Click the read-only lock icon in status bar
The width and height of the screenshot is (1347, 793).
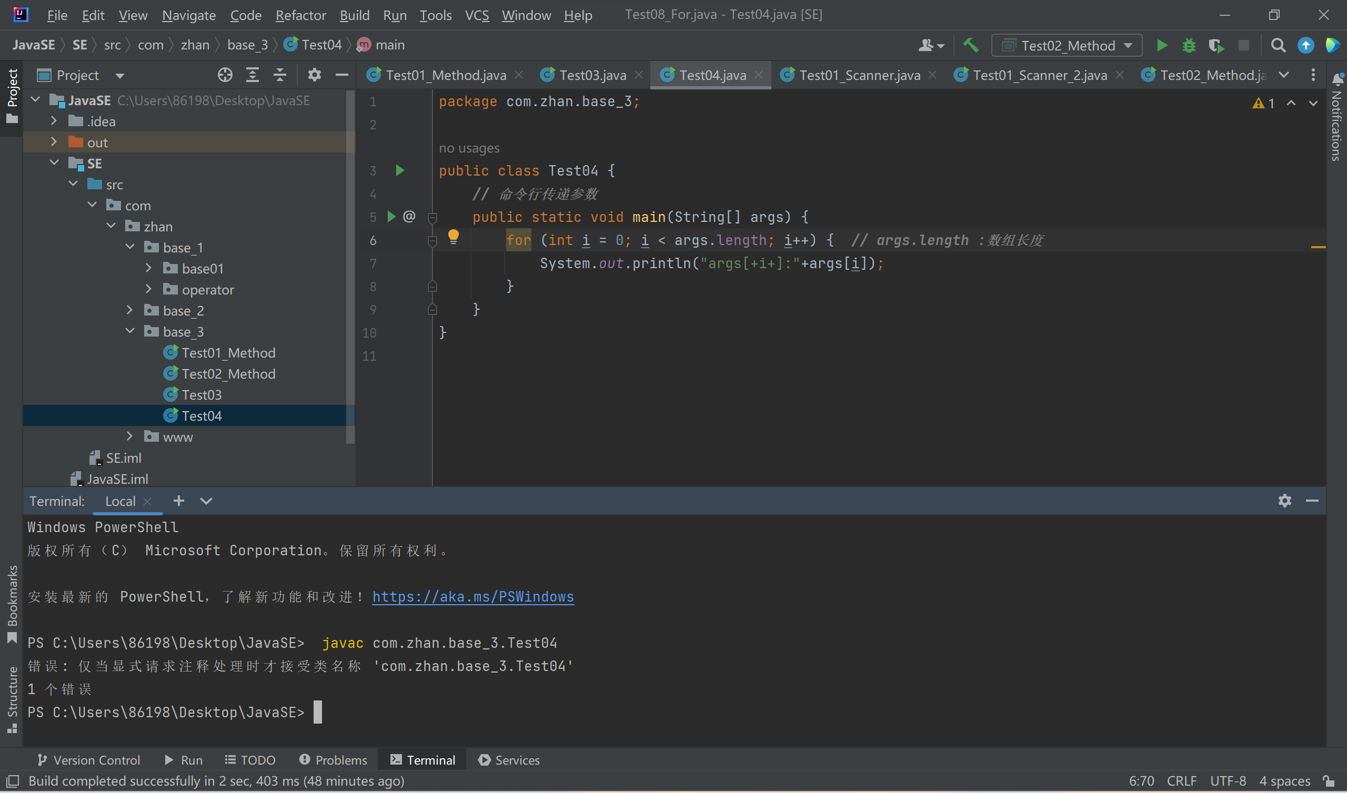pos(1329,781)
